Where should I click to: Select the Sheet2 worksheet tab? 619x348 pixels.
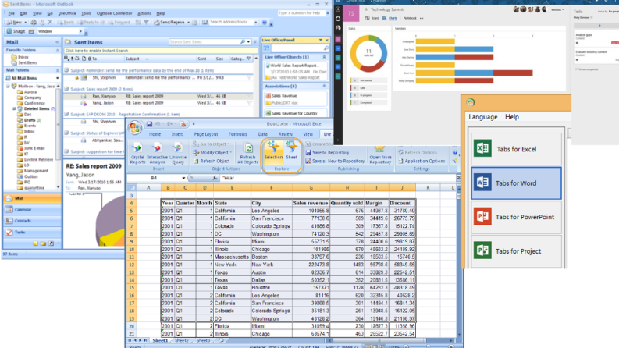182,340
